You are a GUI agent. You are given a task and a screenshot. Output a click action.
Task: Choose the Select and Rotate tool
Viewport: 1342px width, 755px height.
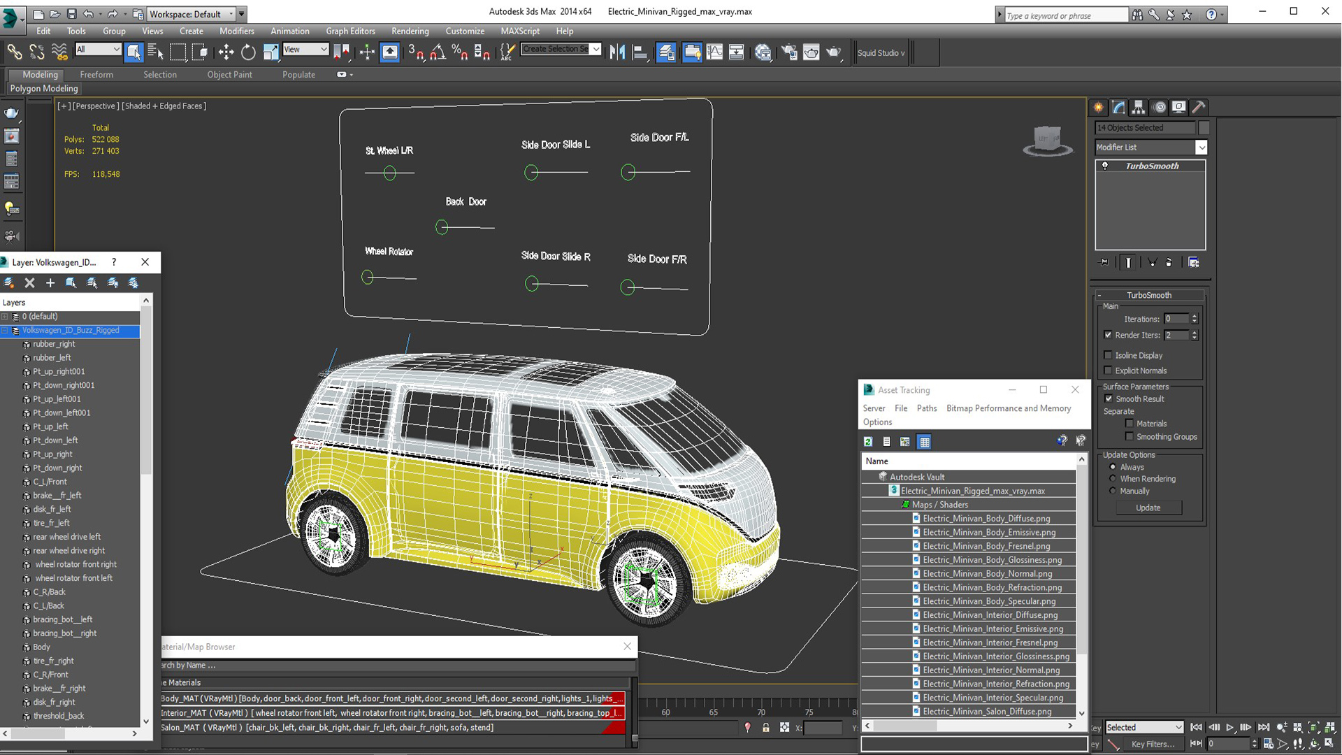248,52
